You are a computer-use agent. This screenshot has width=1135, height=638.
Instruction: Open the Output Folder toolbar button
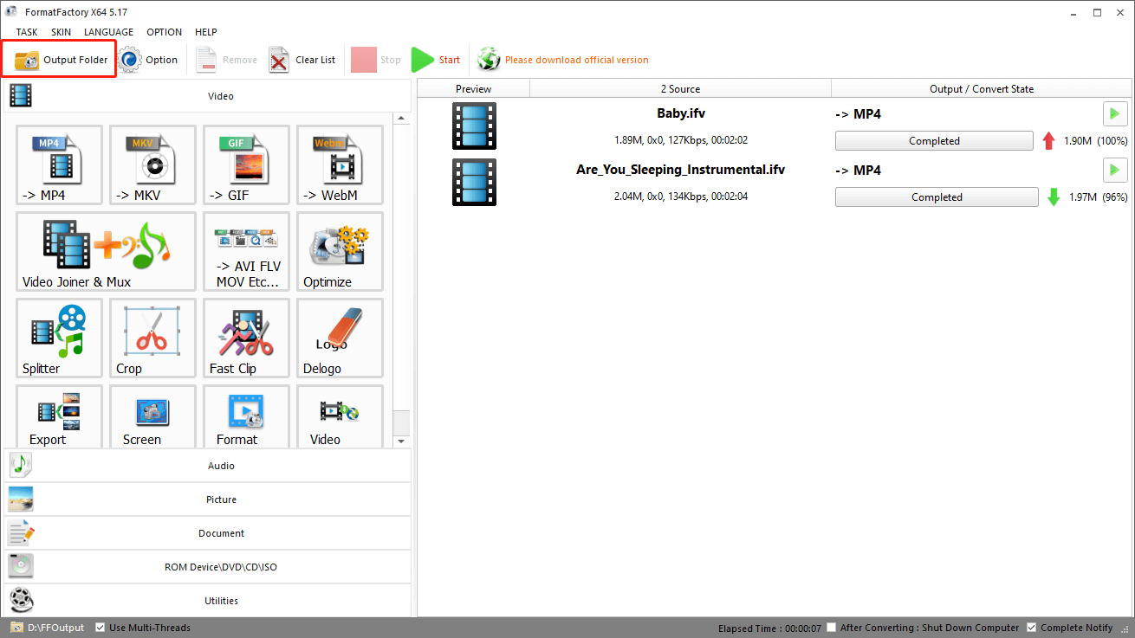(x=61, y=60)
